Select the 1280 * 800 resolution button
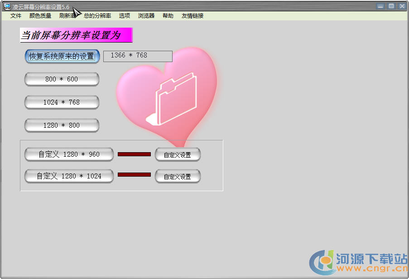The image size is (409, 279). [62, 125]
